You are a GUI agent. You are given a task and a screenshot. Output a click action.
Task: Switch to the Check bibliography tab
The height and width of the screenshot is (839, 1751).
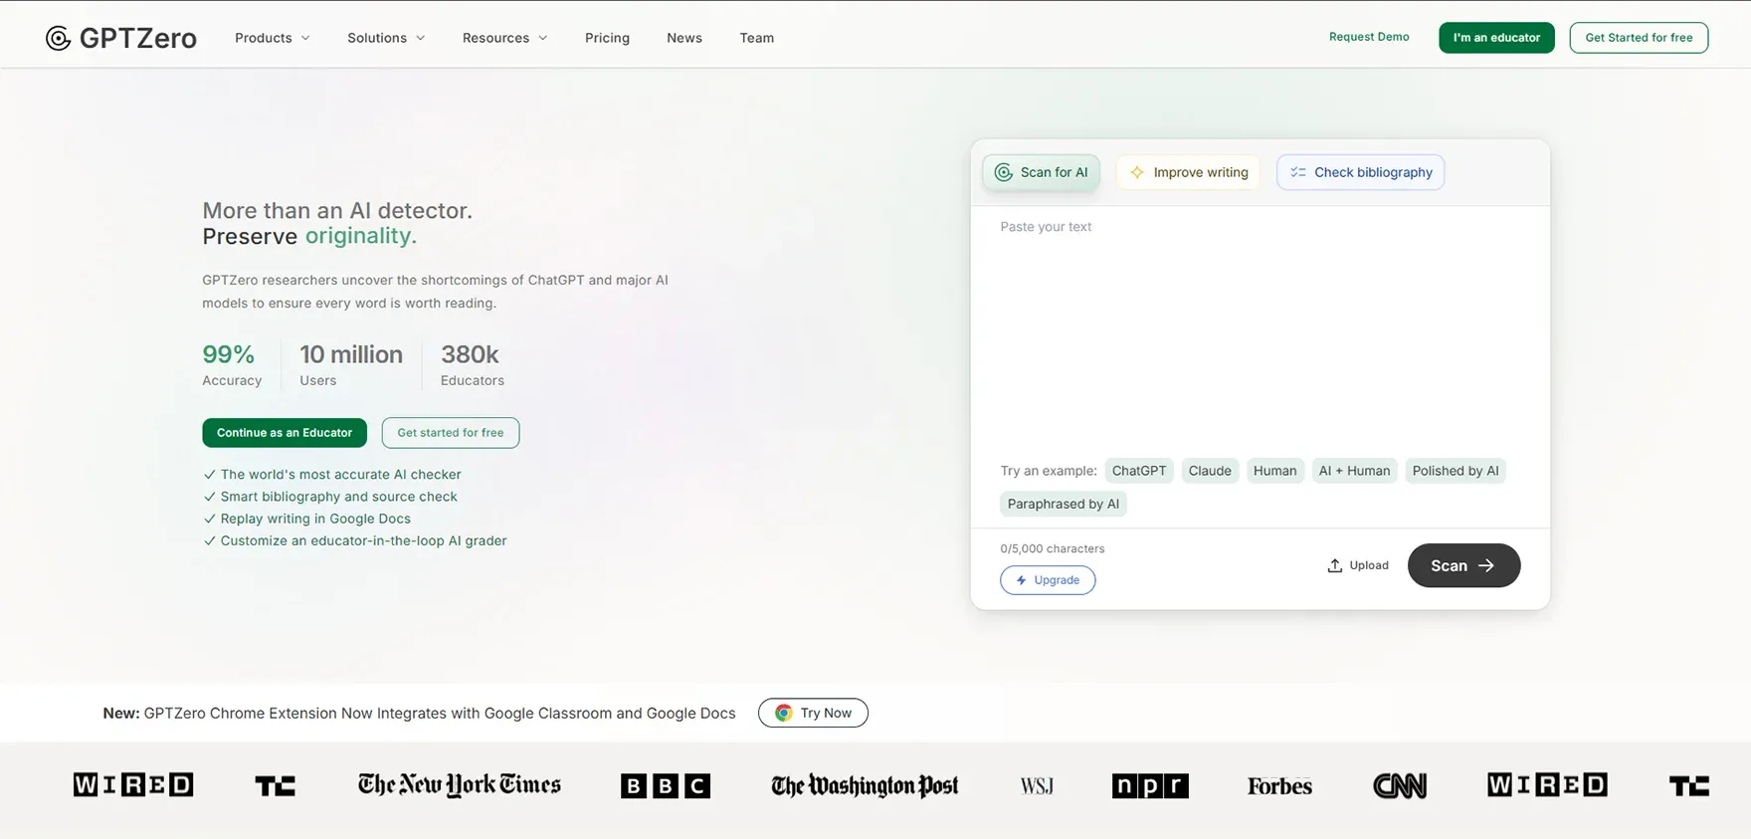(x=1361, y=172)
